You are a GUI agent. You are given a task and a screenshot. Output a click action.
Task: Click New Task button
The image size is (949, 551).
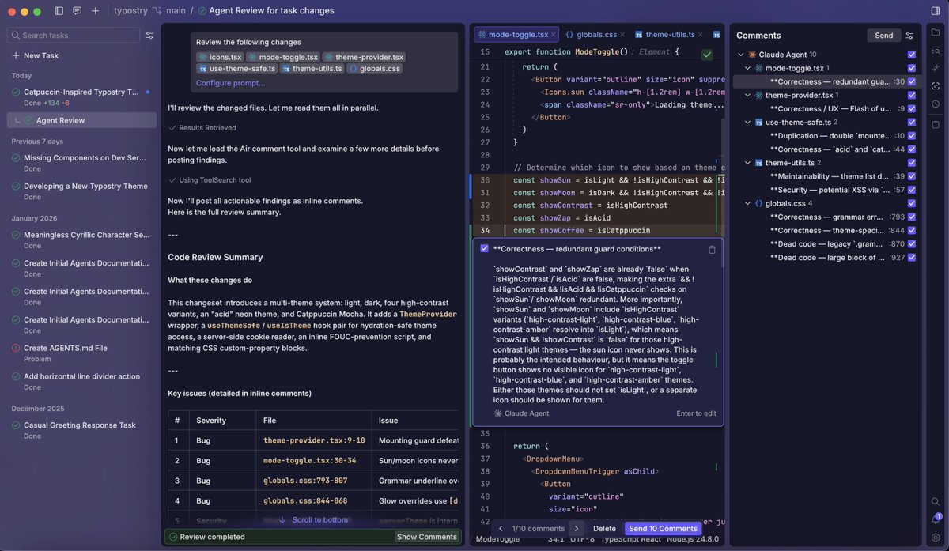(35, 55)
